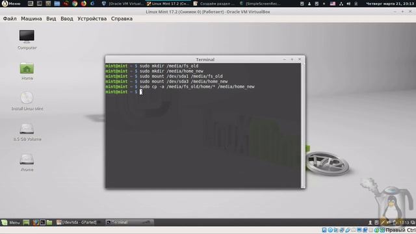Open the Файл menu in VirtualBox

[10, 19]
